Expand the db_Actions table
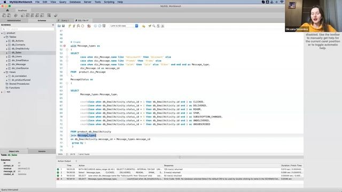The width and height of the screenshot is (342, 192). (7, 41)
